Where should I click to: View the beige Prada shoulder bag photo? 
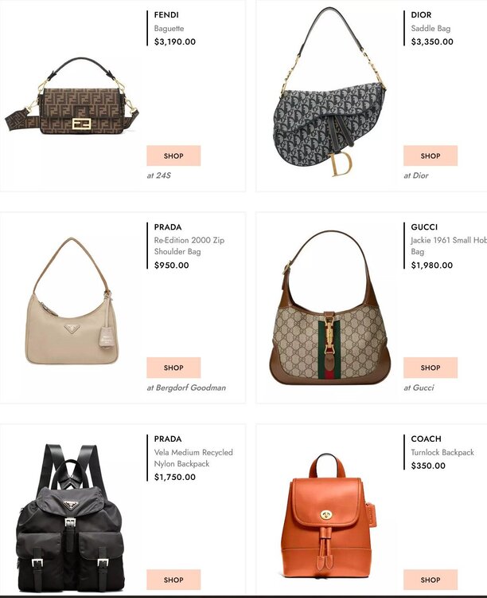[72, 301]
